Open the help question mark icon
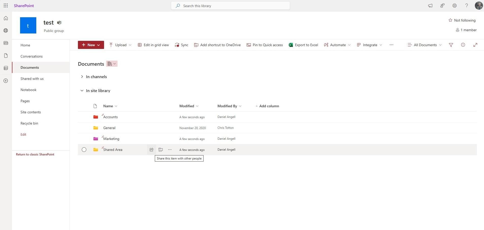Viewport: 484px width, 230px height. pyautogui.click(x=466, y=6)
